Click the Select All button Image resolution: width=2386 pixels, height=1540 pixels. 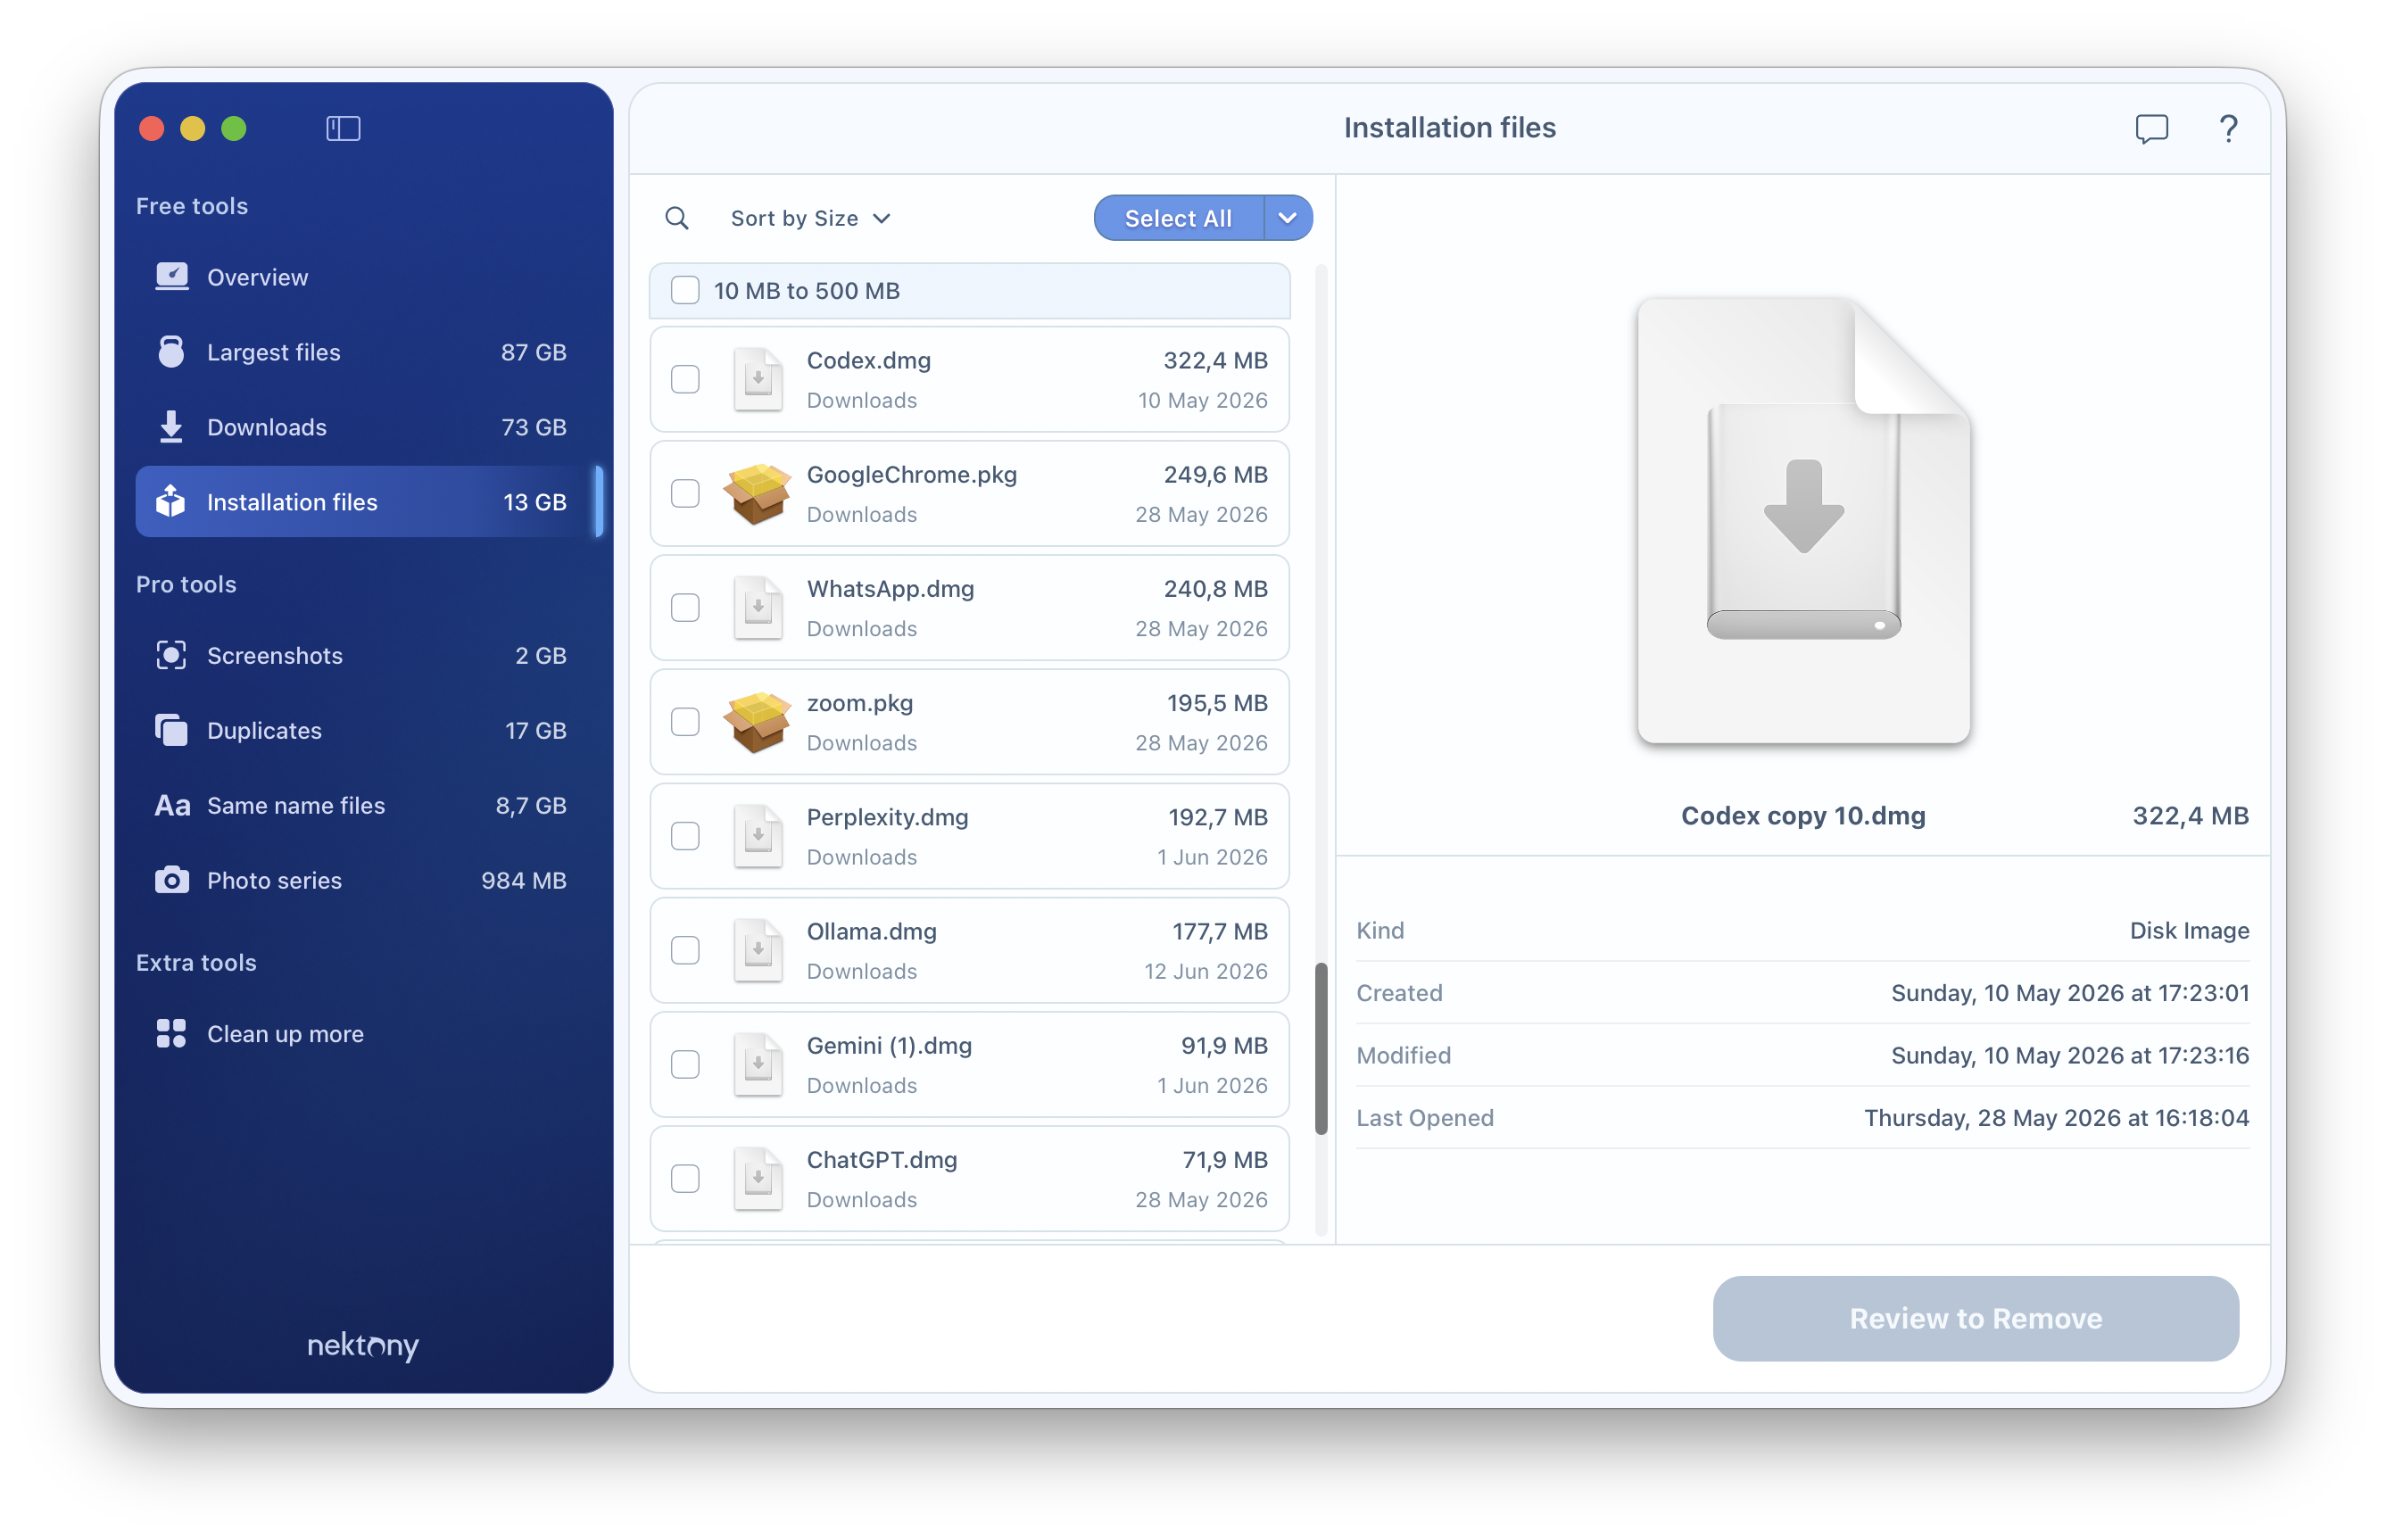1178,218
